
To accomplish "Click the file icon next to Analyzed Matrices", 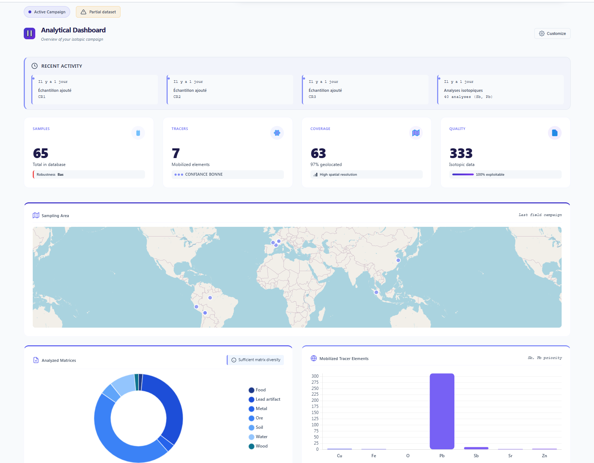I will tap(36, 360).
